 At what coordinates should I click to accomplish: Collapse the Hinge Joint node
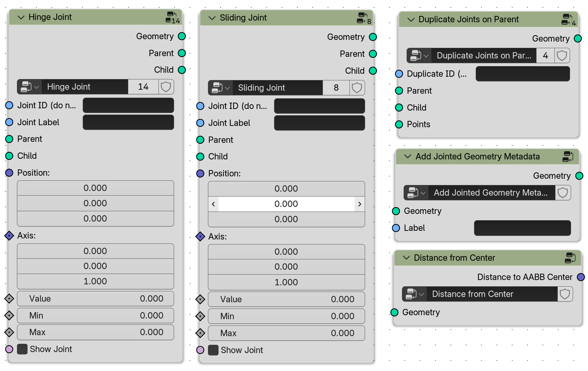point(21,17)
